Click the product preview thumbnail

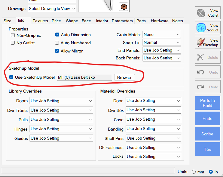click(104, 6)
